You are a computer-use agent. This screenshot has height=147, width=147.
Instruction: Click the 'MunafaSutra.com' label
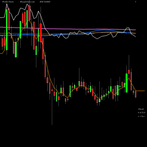coord(27,2)
